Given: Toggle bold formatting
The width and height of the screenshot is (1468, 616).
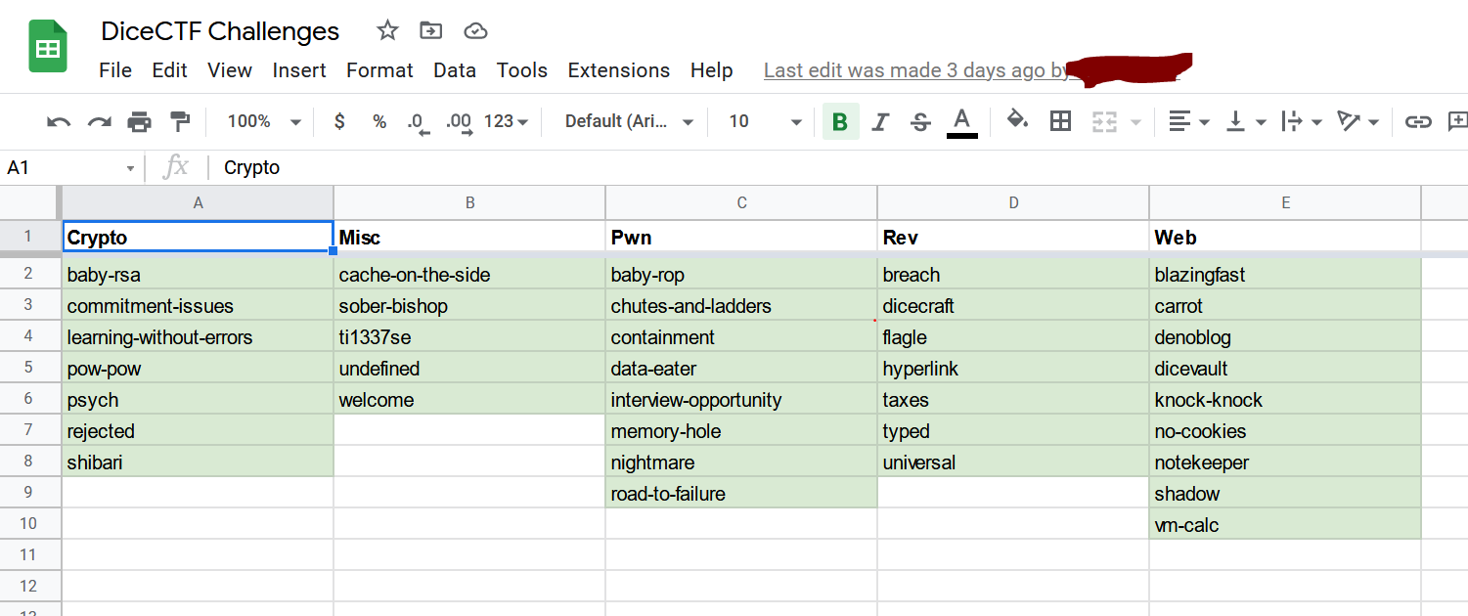Looking at the screenshot, I should (840, 121).
